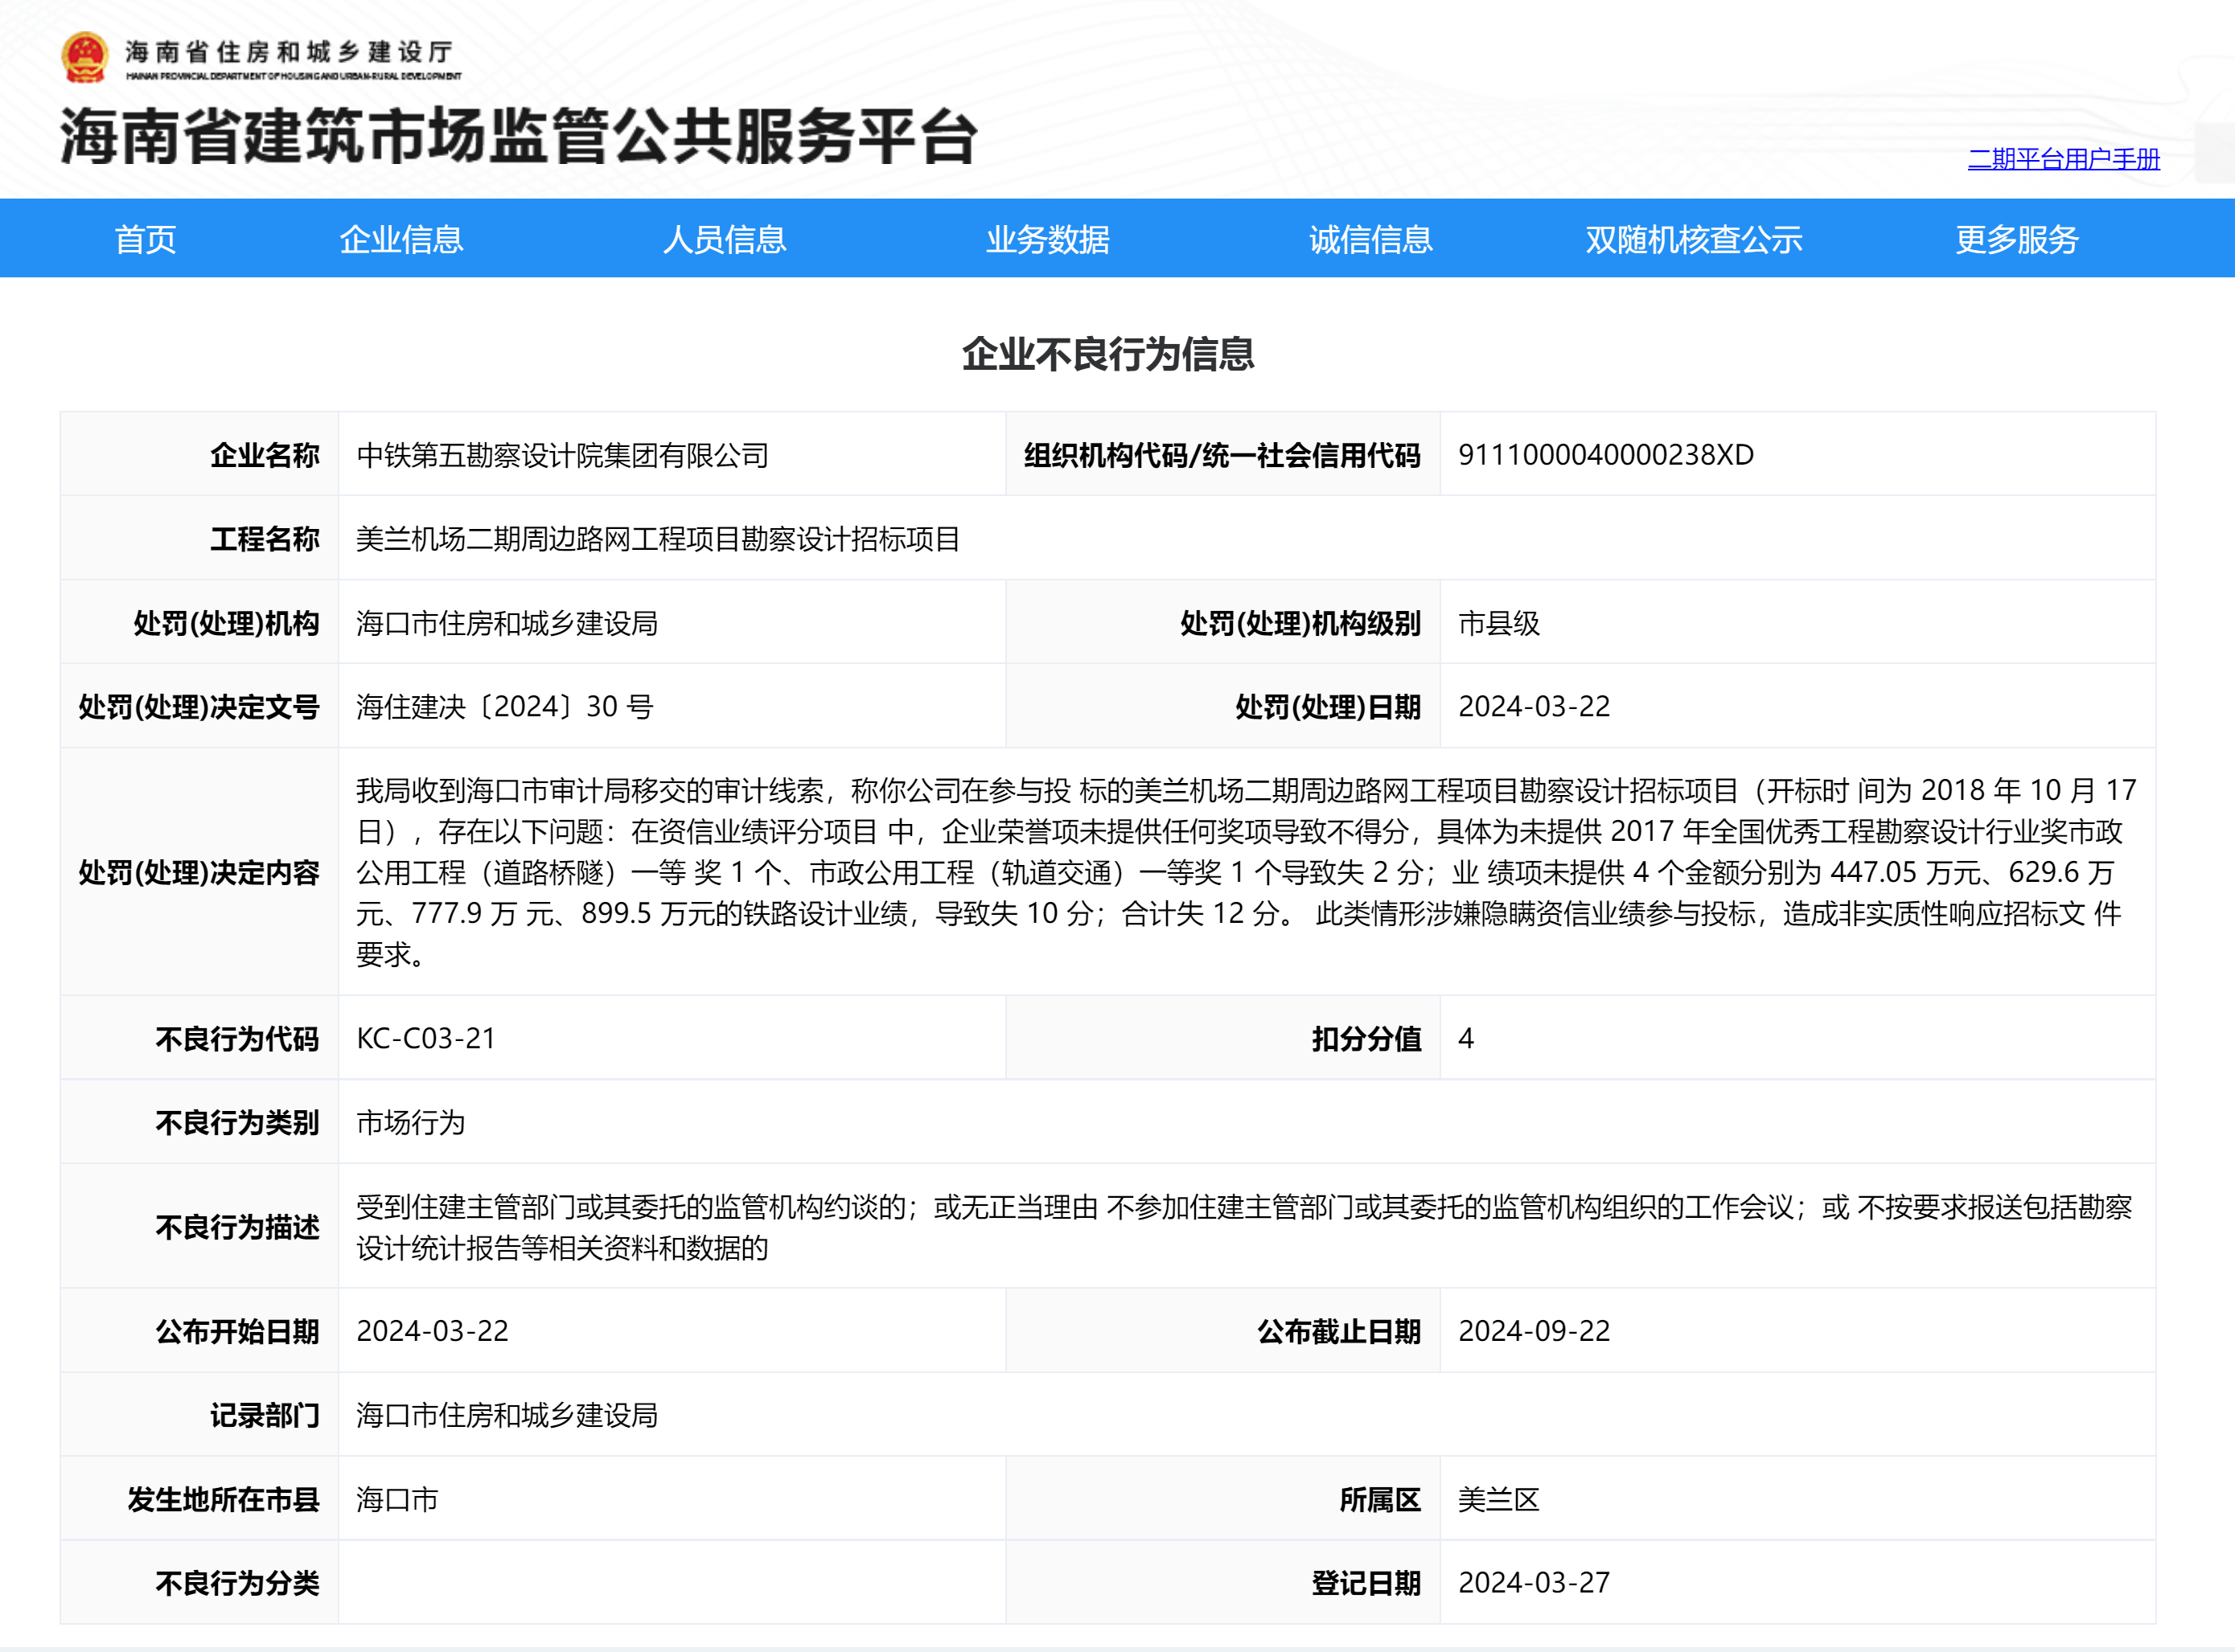The width and height of the screenshot is (2235, 1652).
Task: Click the 组织机构代码/统一社会信用代码 label
Action: click(1222, 455)
